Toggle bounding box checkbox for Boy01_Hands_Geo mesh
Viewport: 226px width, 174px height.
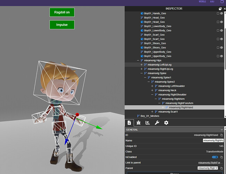click(x=218, y=13)
